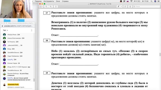Click the task number box 17

(x=47, y=13)
